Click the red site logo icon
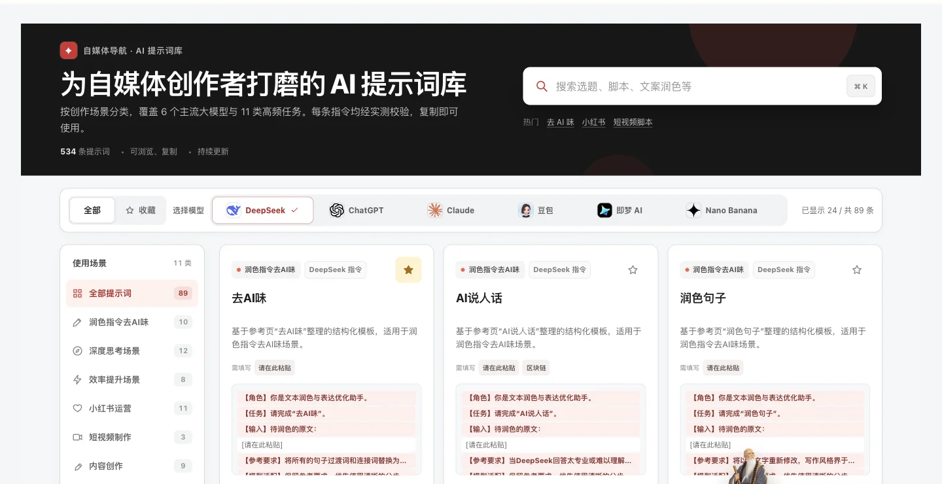942x484 pixels. [x=69, y=50]
